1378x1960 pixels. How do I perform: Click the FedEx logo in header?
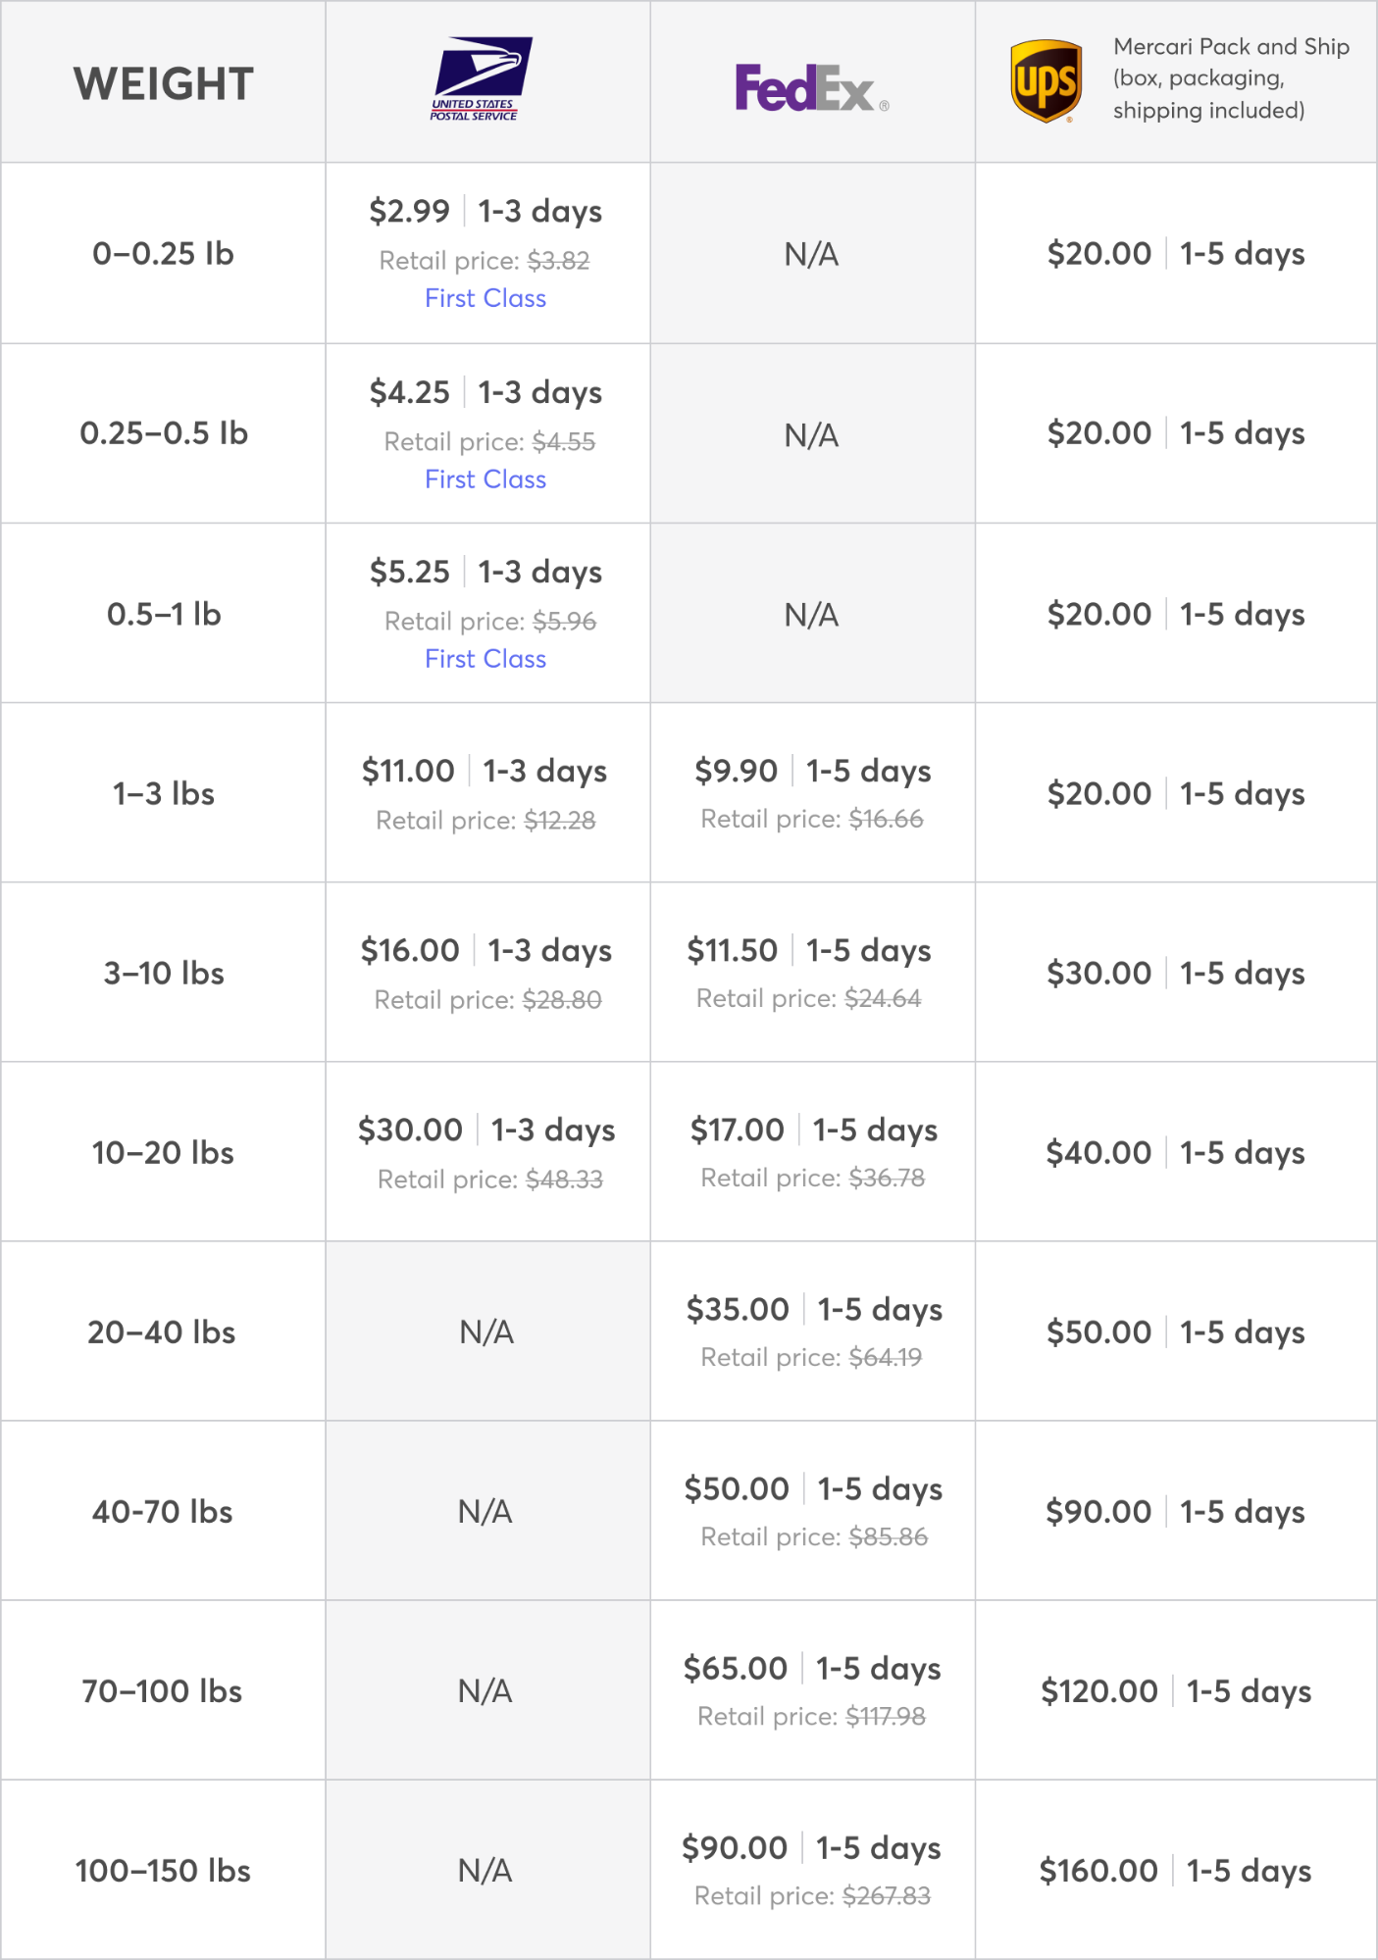812,88
